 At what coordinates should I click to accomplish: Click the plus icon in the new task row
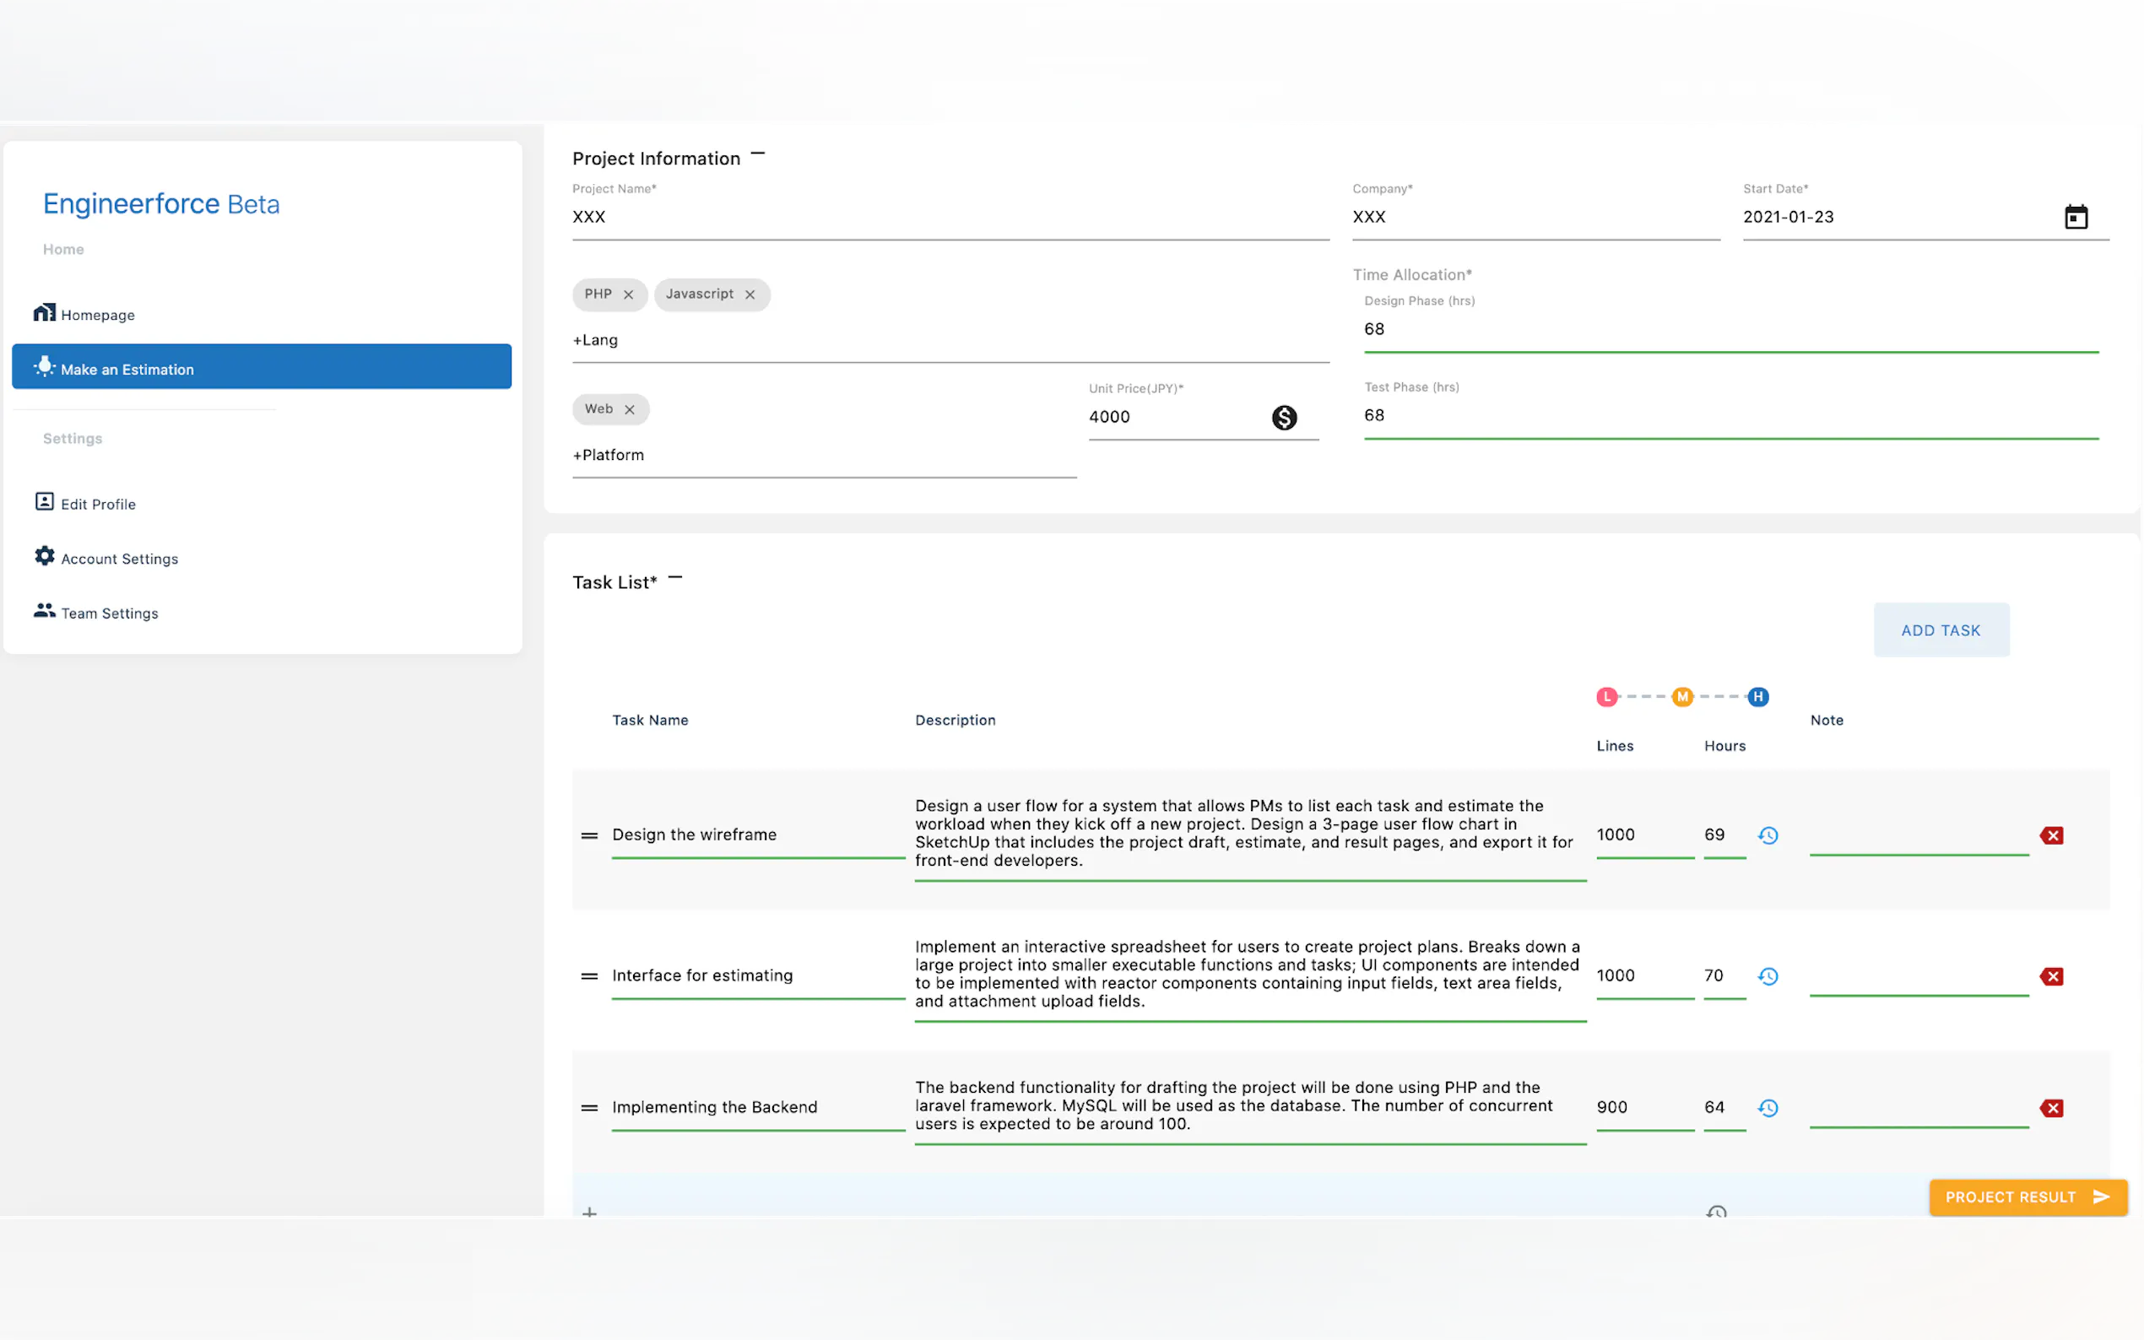click(x=589, y=1212)
